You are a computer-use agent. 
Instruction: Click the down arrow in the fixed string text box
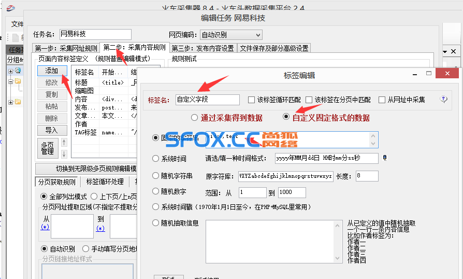[373, 143]
